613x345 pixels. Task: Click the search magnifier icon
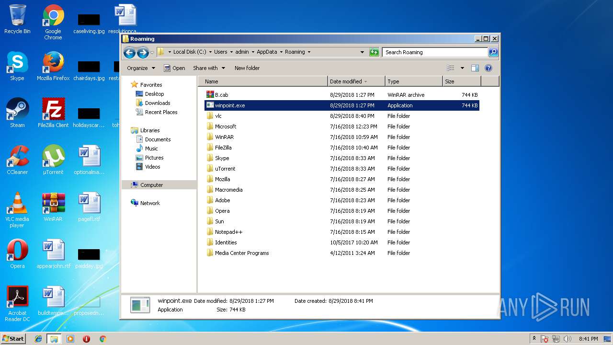coord(493,52)
